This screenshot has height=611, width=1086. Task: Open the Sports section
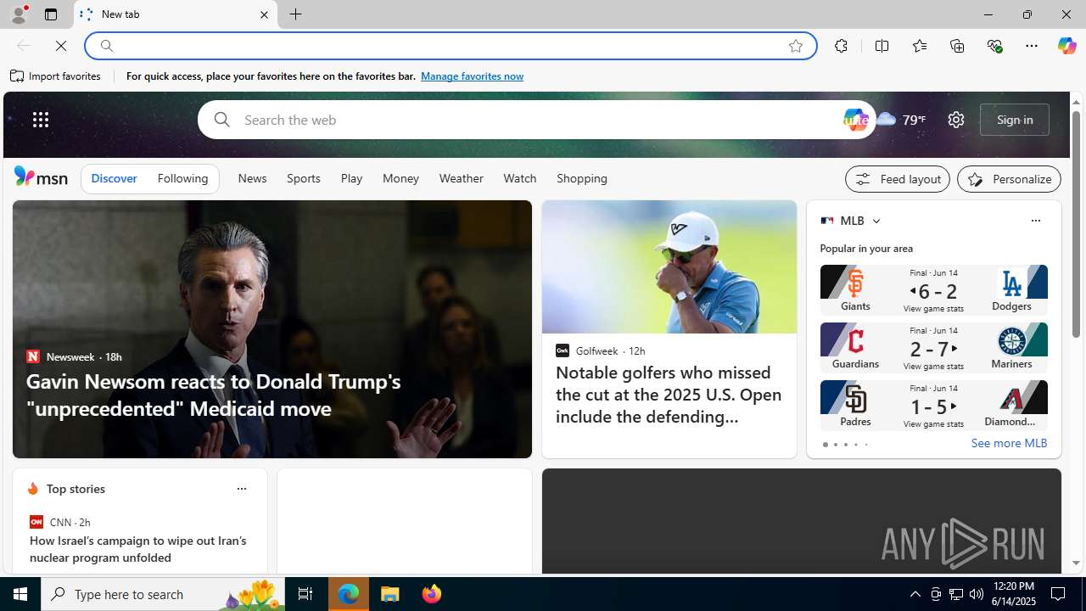[304, 179]
